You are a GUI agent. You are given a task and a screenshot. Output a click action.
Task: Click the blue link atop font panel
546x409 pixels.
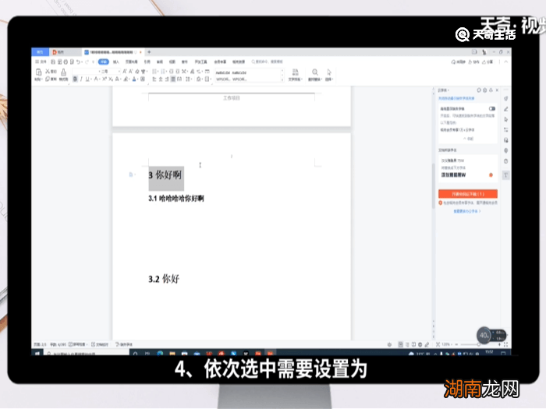[456, 98]
